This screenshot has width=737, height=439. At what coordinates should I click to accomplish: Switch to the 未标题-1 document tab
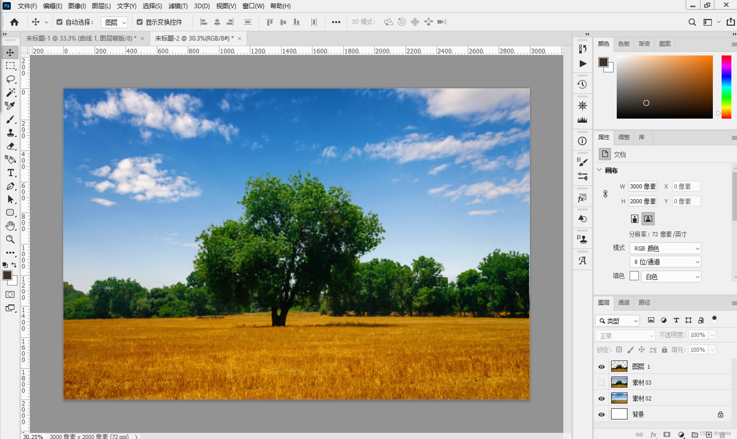pos(81,38)
